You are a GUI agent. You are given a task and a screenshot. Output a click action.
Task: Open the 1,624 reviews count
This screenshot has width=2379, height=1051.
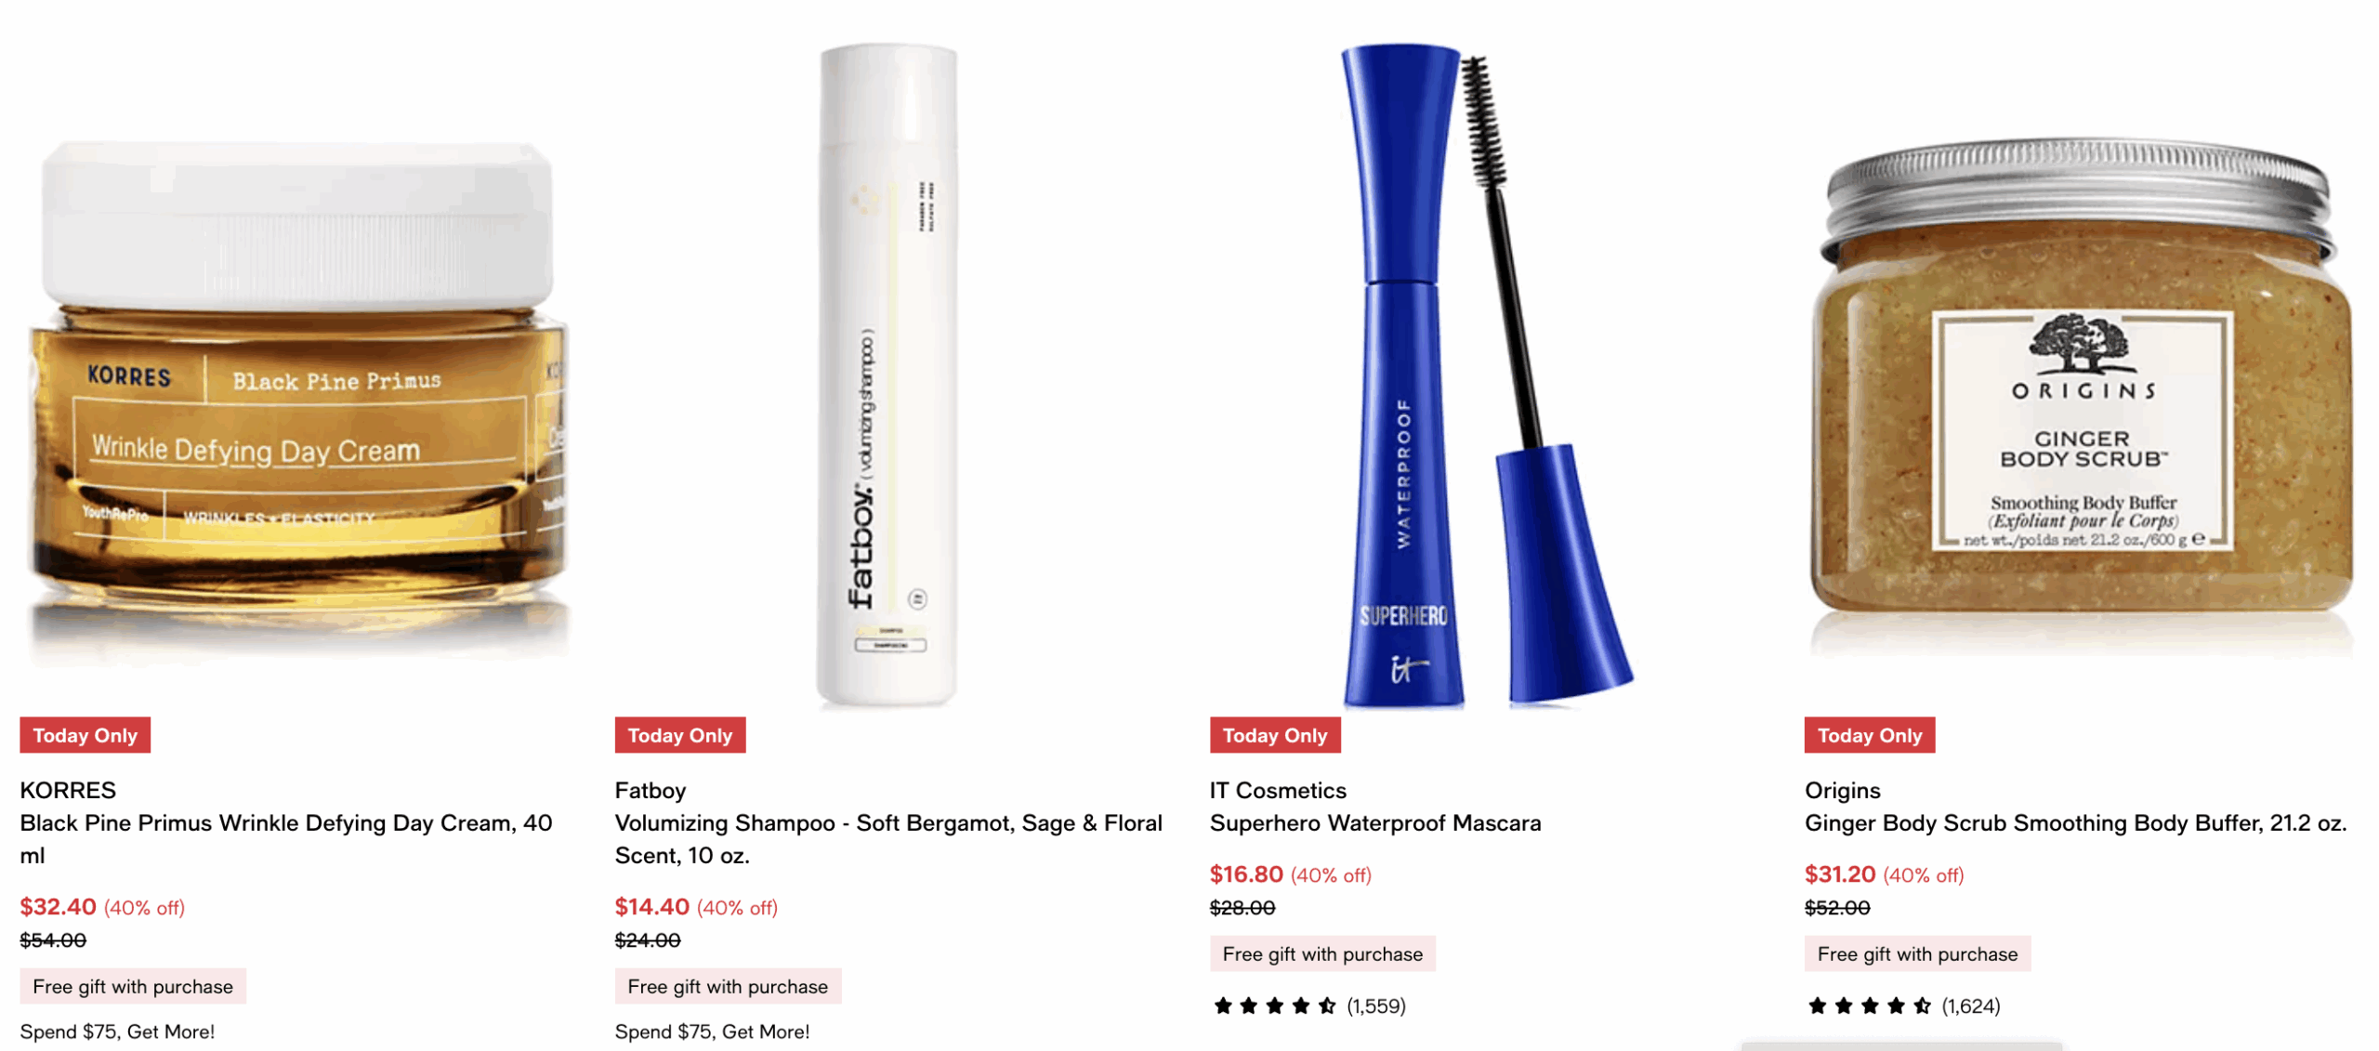pos(1971,1005)
